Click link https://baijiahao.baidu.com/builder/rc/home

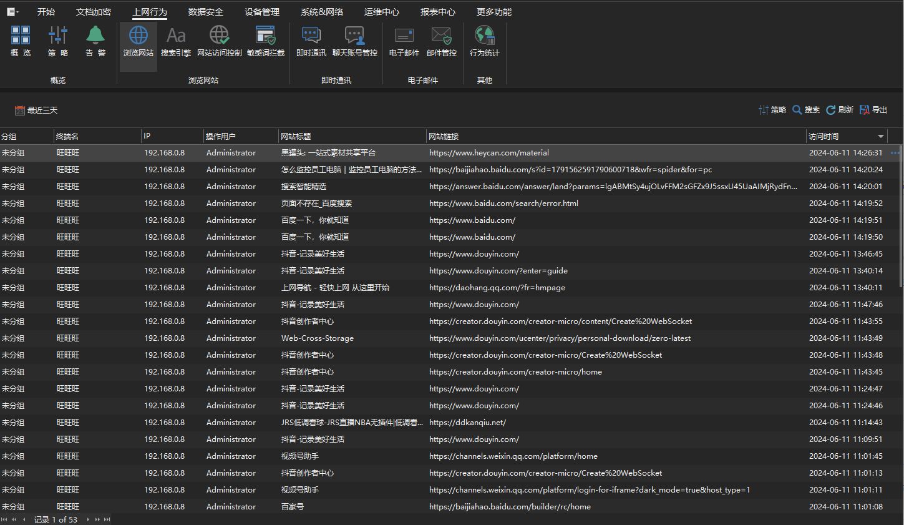pyautogui.click(x=510, y=507)
